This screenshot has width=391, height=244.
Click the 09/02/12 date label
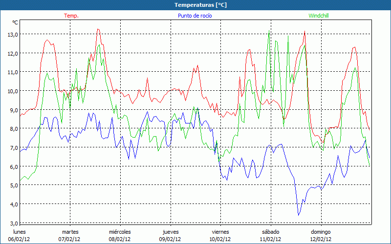click(x=170, y=239)
